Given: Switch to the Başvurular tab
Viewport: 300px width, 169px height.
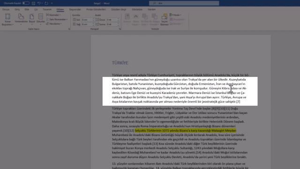Looking at the screenshot, I should (75, 9).
